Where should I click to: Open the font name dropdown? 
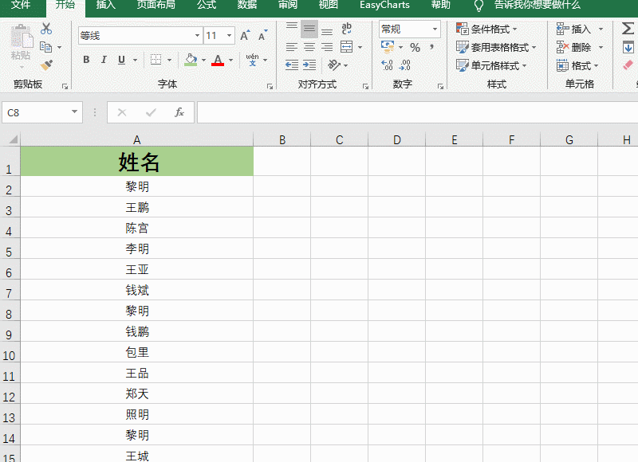click(x=197, y=35)
